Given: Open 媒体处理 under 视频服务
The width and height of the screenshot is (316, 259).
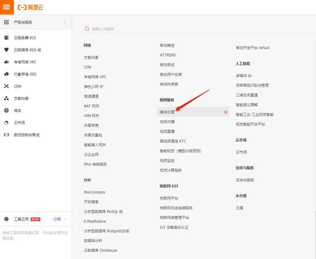Looking at the screenshot, I should pos(167,112).
